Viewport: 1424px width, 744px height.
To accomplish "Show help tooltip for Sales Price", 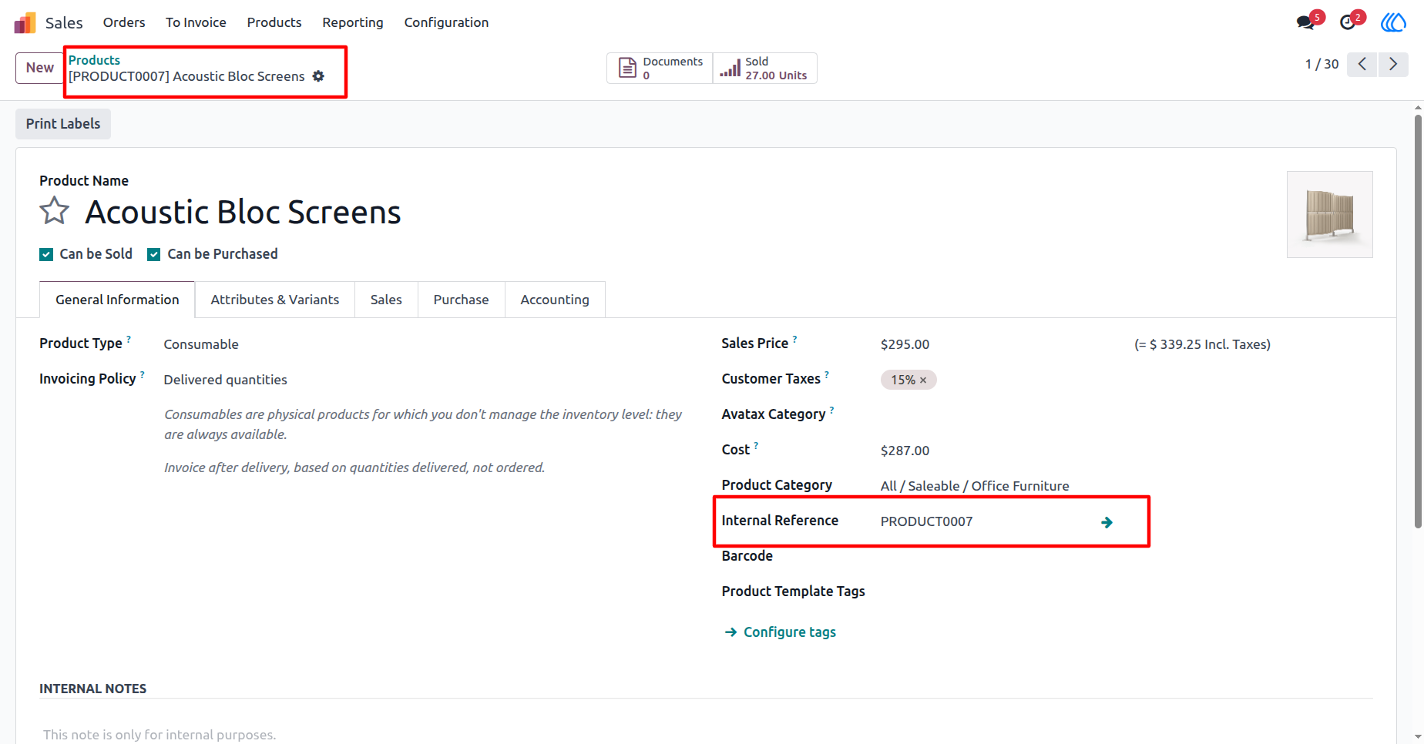I will click(795, 339).
